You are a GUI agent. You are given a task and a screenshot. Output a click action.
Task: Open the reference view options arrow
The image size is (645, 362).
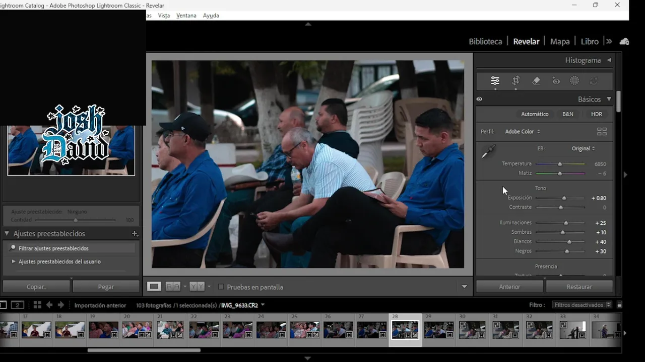[x=209, y=287]
